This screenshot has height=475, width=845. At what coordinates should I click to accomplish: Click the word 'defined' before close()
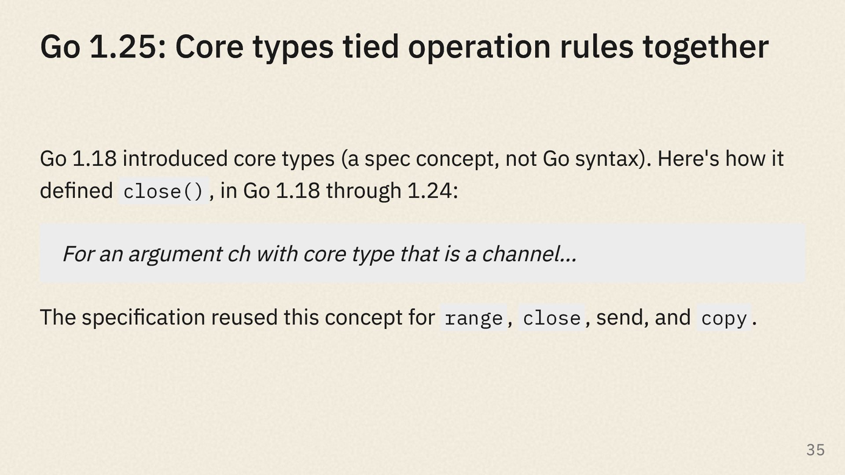coord(77,190)
